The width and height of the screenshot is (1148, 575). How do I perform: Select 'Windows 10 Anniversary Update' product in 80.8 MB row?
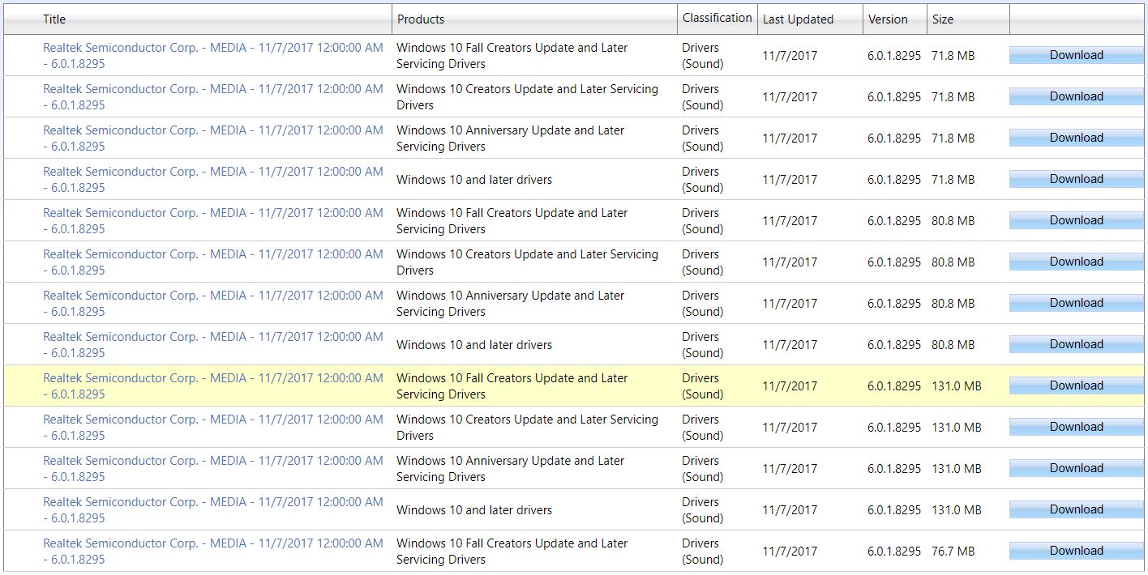pyautogui.click(x=511, y=304)
